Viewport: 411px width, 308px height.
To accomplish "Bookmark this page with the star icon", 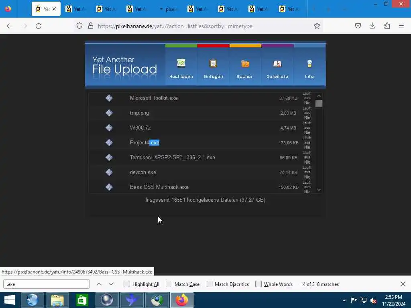I will tap(317, 26).
